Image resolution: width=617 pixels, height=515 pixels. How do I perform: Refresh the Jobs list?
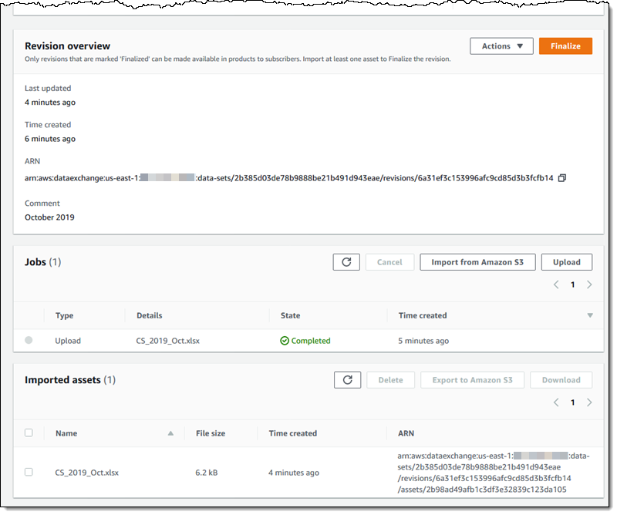[346, 262]
